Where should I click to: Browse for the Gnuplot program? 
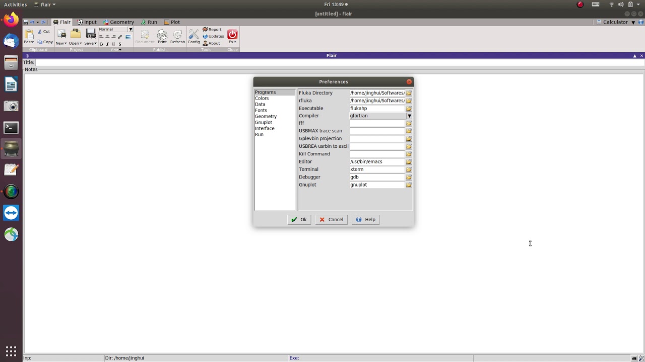tap(409, 185)
